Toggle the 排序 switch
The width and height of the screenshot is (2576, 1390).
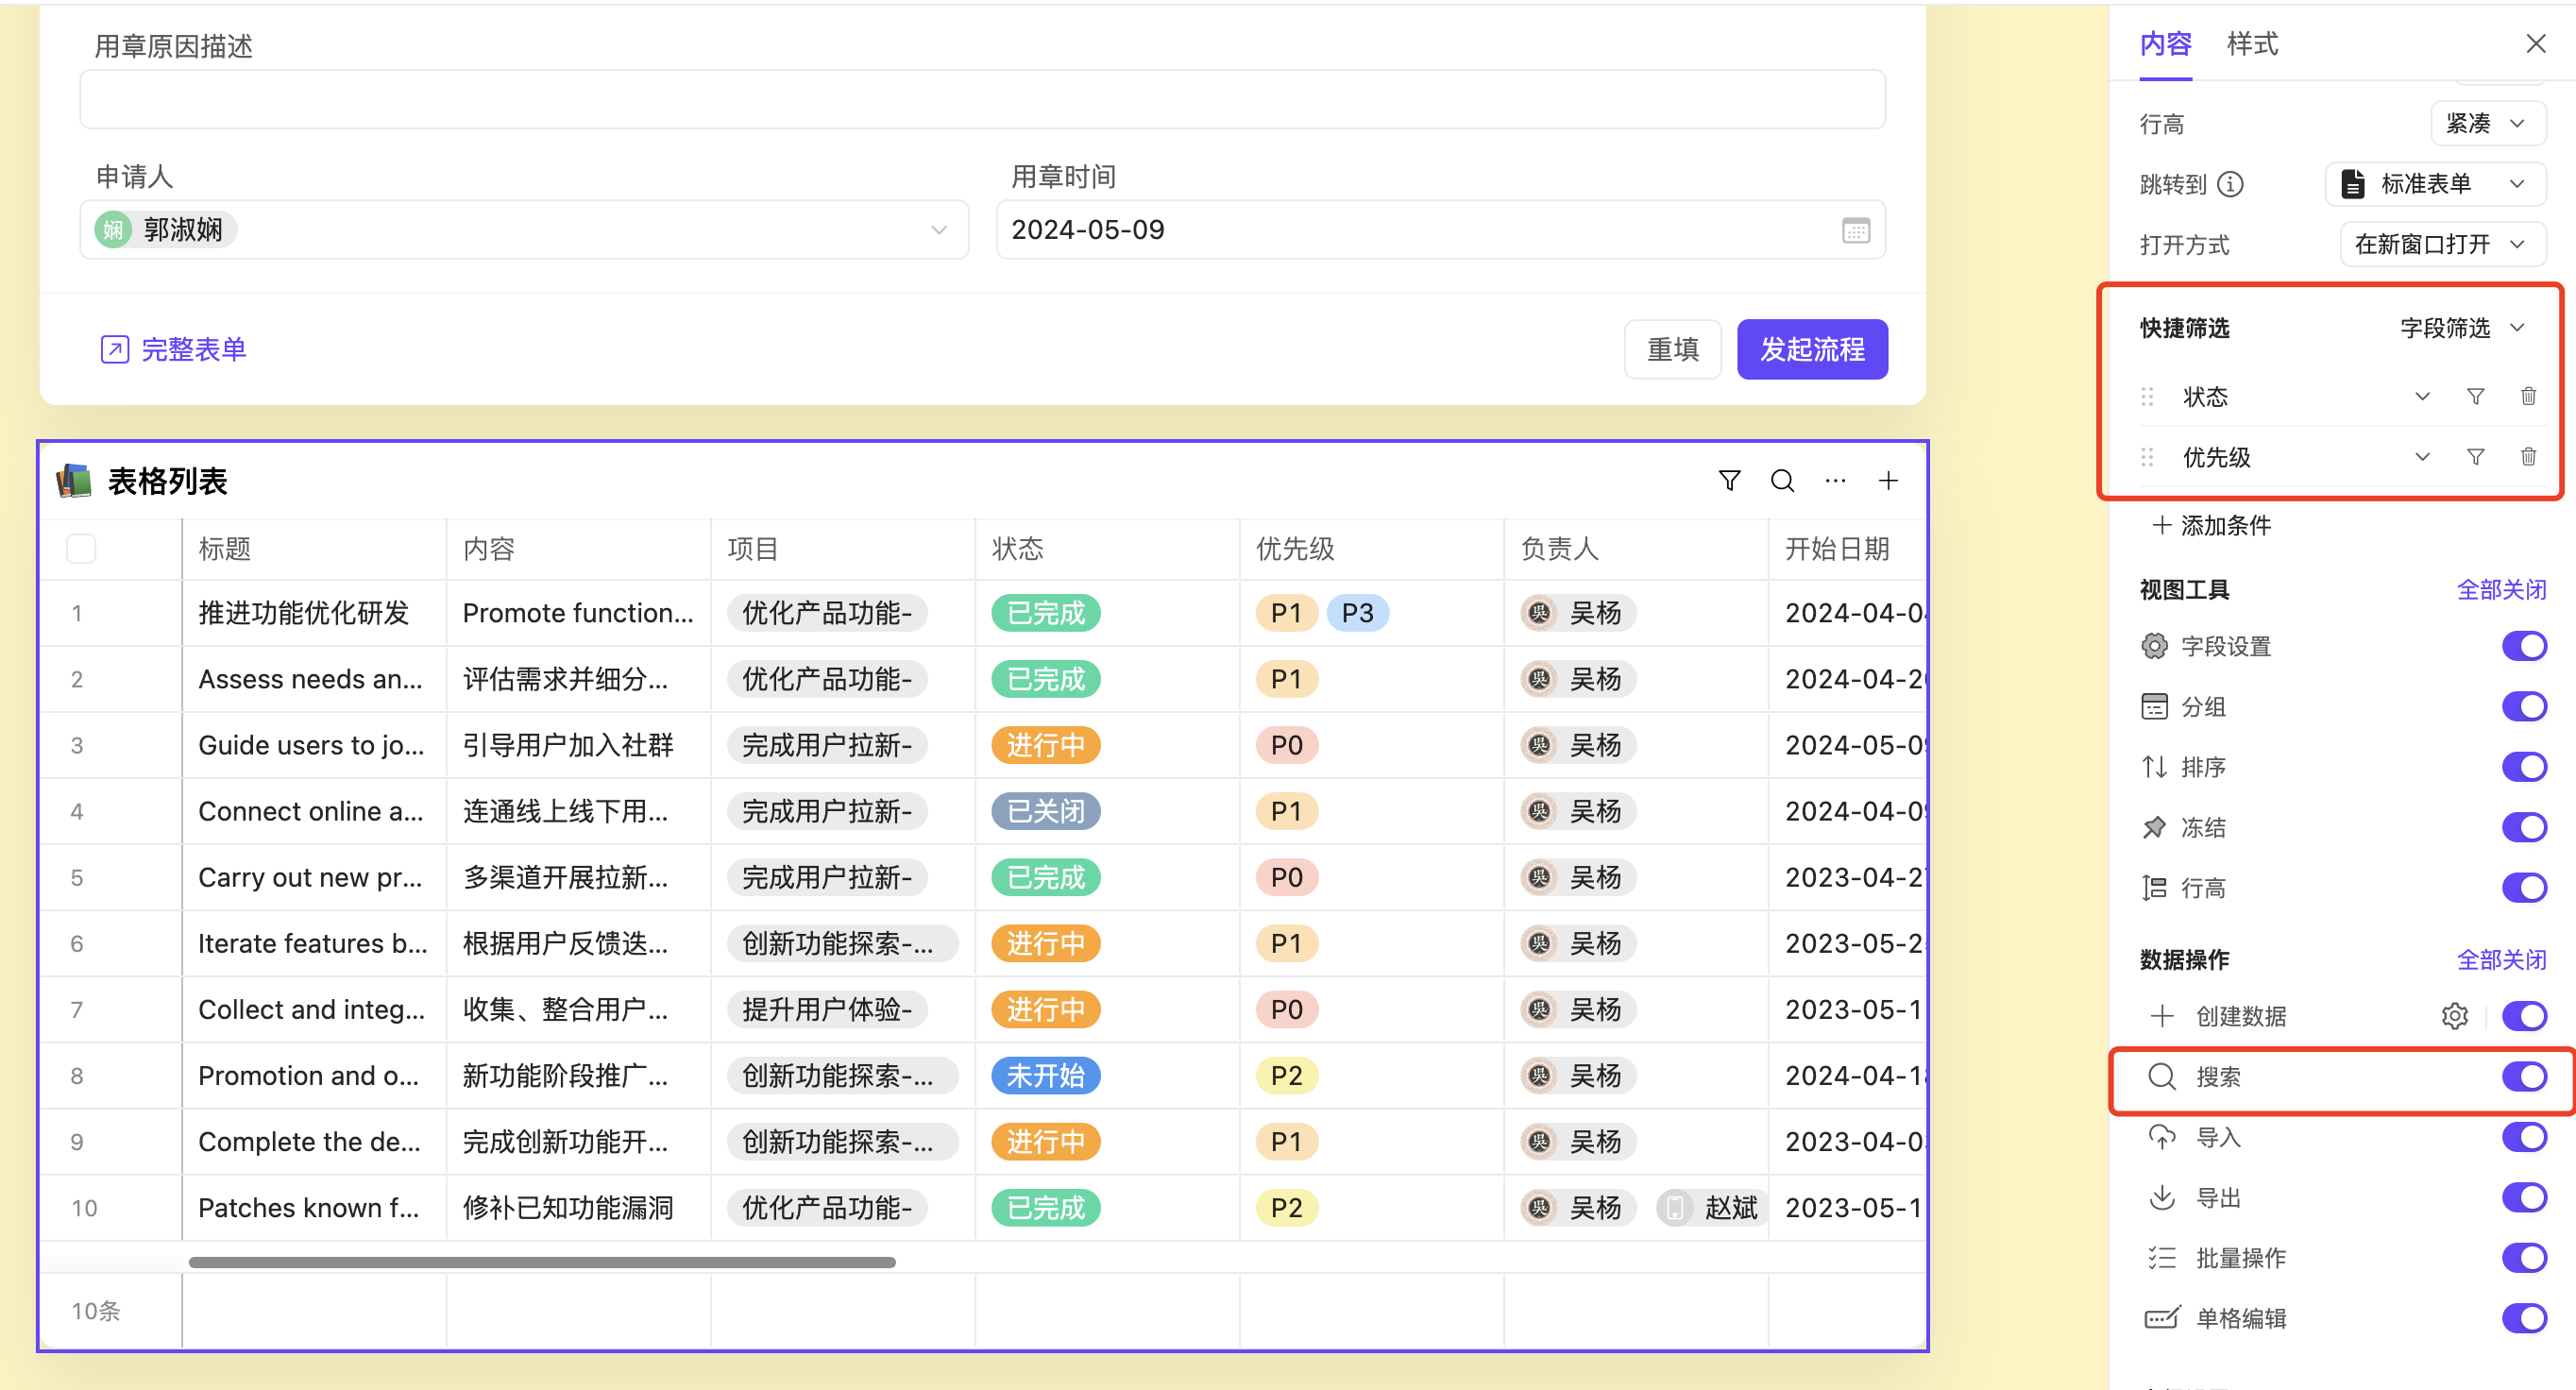pos(2524,767)
